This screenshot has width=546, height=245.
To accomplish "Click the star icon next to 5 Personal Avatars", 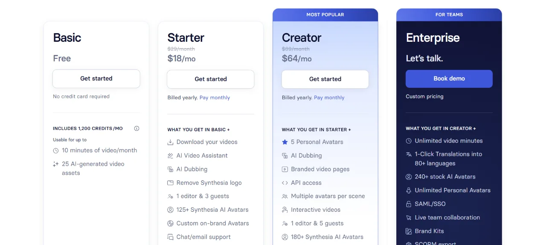I will pos(285,142).
